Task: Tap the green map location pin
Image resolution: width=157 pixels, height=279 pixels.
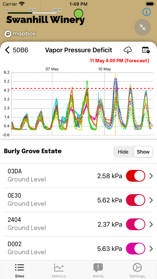Action: click(x=78, y=14)
